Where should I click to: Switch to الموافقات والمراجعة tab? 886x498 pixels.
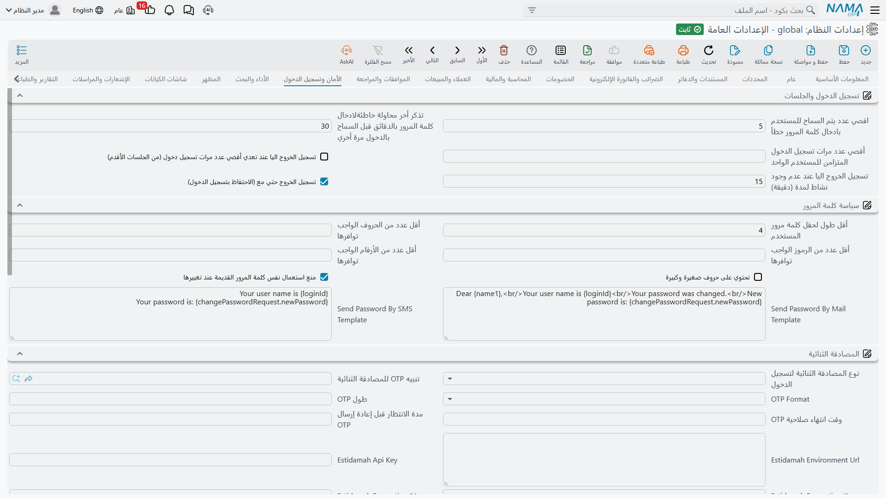point(383,79)
